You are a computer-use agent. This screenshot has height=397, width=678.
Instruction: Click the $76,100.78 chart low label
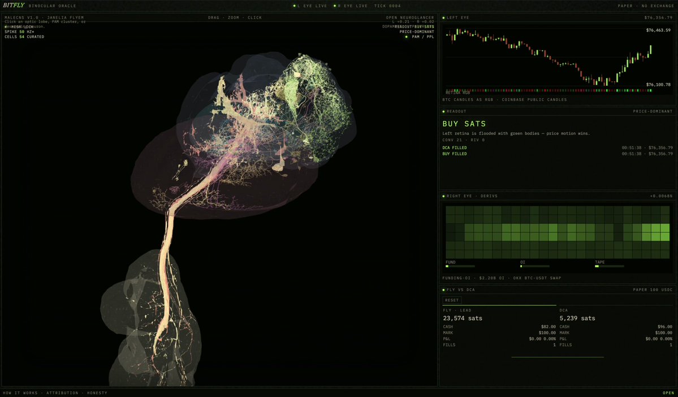tap(659, 85)
